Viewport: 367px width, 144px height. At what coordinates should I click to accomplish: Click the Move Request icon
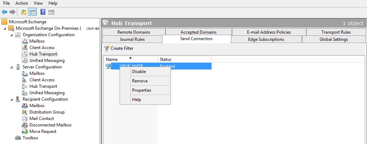25,131
